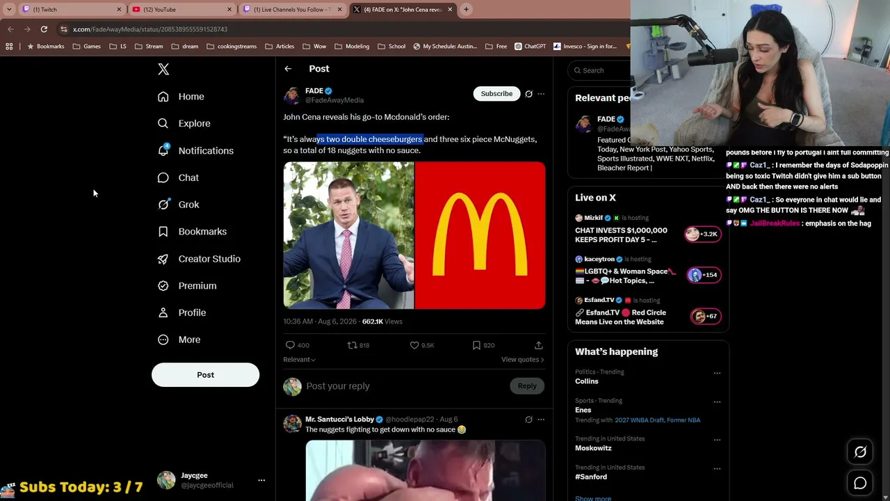Screen dimensions: 890x501
Task: Open the More menu in X sidebar
Action: point(179,340)
